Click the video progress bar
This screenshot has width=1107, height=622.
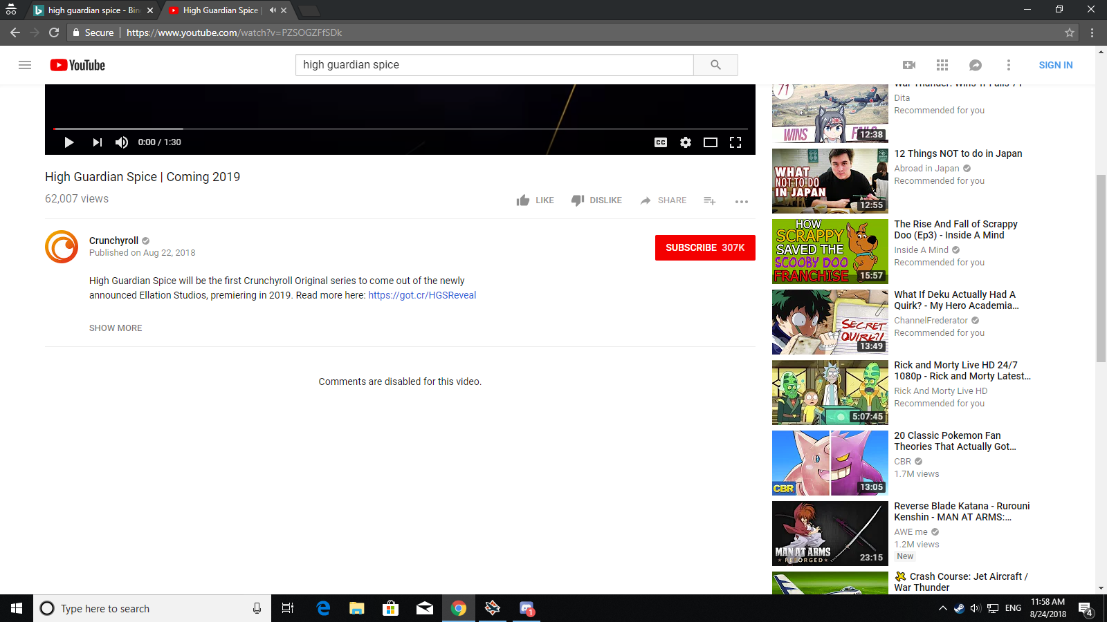[400, 129]
